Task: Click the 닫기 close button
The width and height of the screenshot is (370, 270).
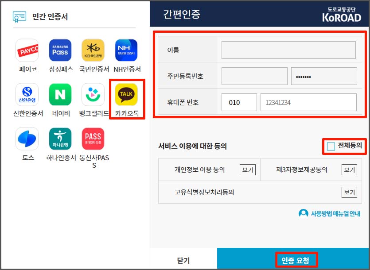Action: 183,260
